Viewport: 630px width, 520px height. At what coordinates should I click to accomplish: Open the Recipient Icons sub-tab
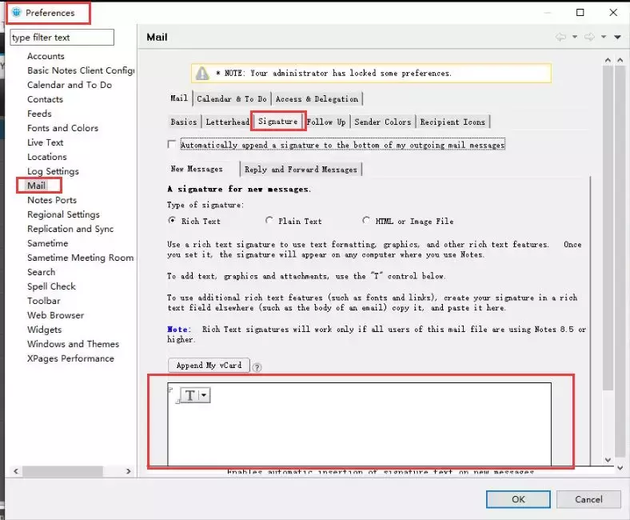pyautogui.click(x=453, y=122)
